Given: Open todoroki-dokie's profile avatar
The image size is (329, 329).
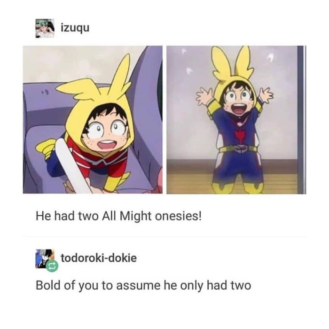Looking at the screenshot, I should [x=44, y=258].
